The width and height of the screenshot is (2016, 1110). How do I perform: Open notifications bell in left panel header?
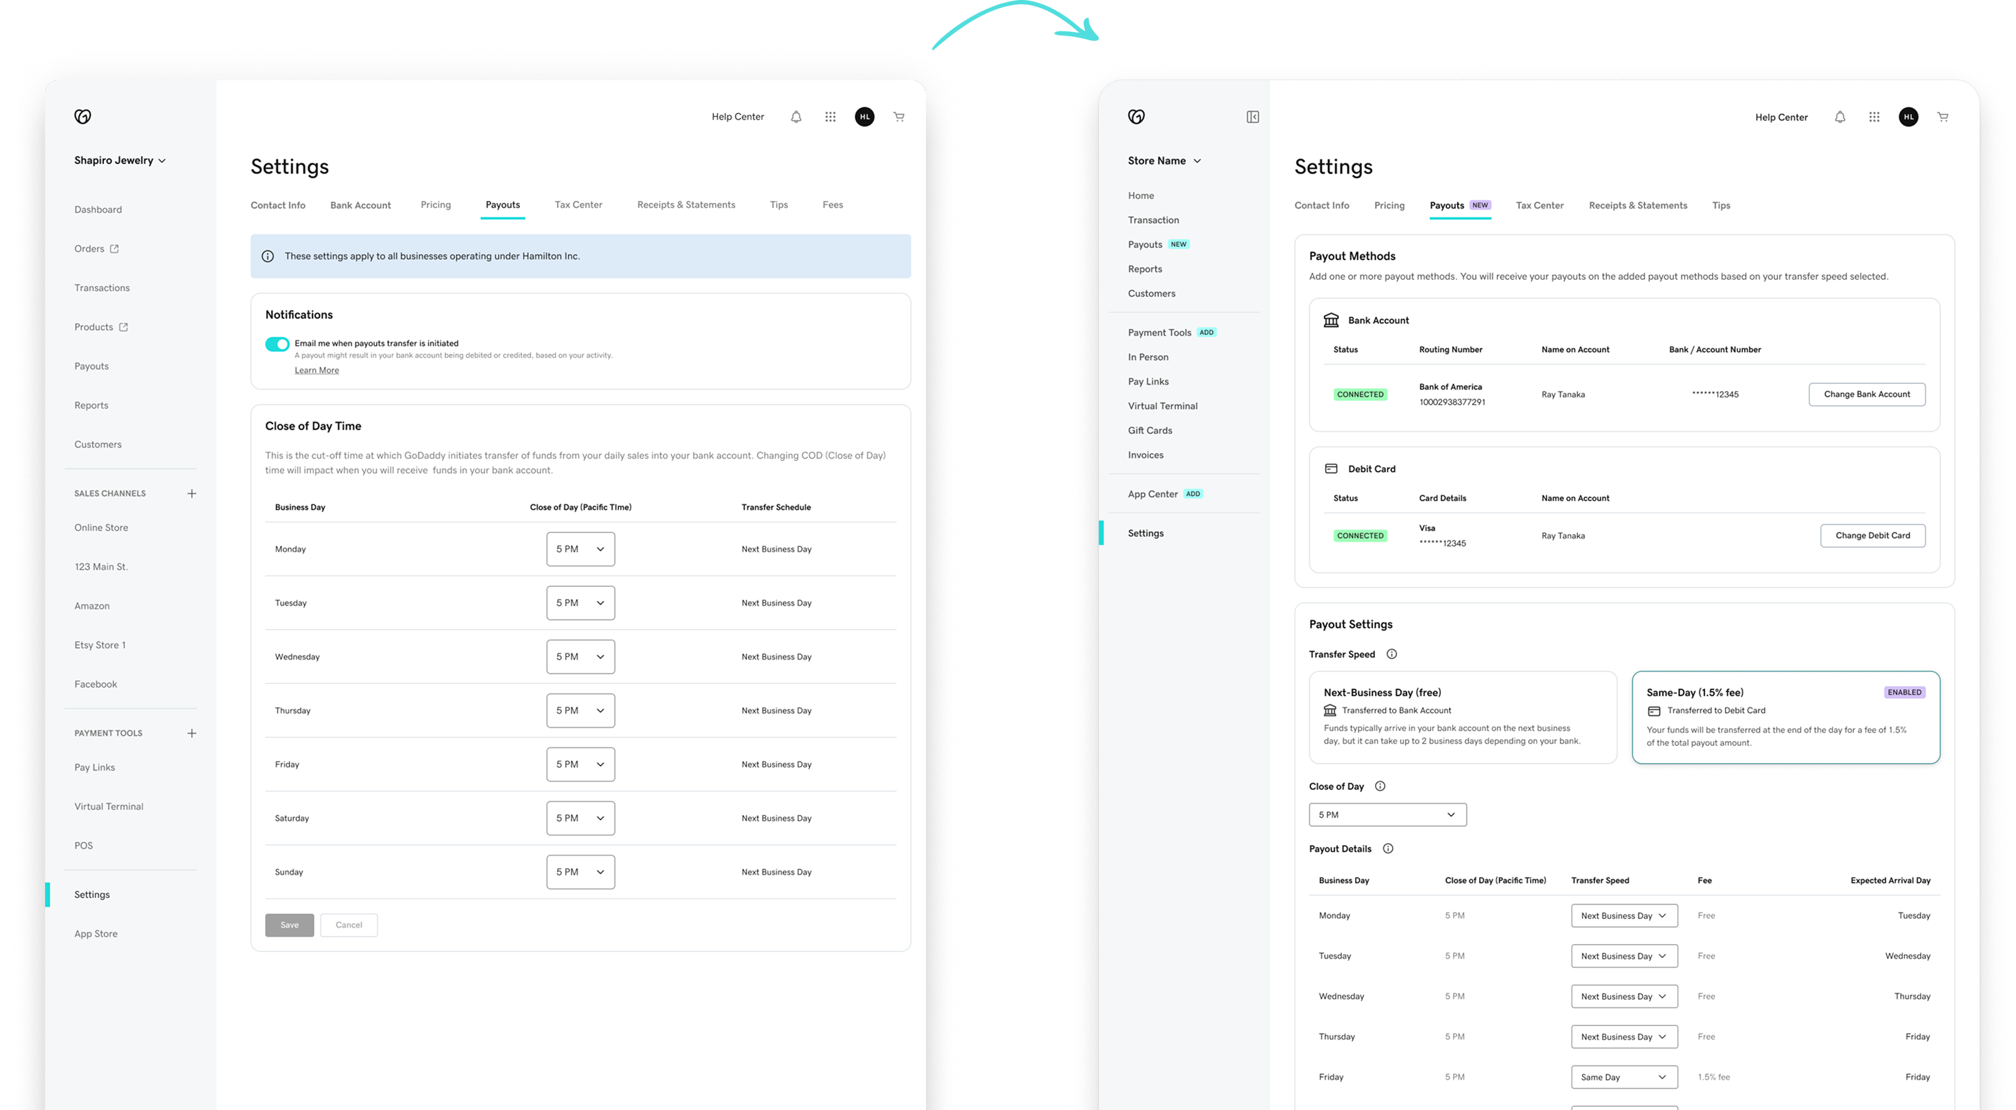coord(796,117)
